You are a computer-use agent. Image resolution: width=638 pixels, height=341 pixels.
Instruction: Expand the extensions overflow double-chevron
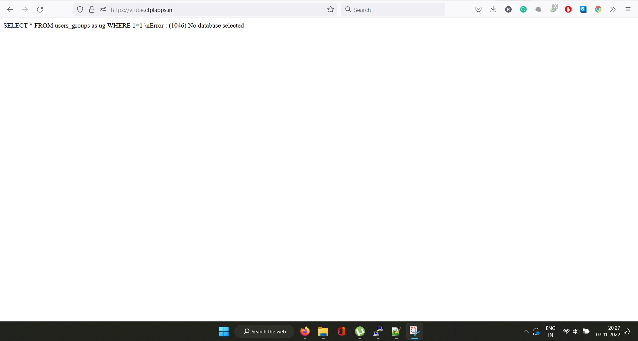(x=613, y=9)
